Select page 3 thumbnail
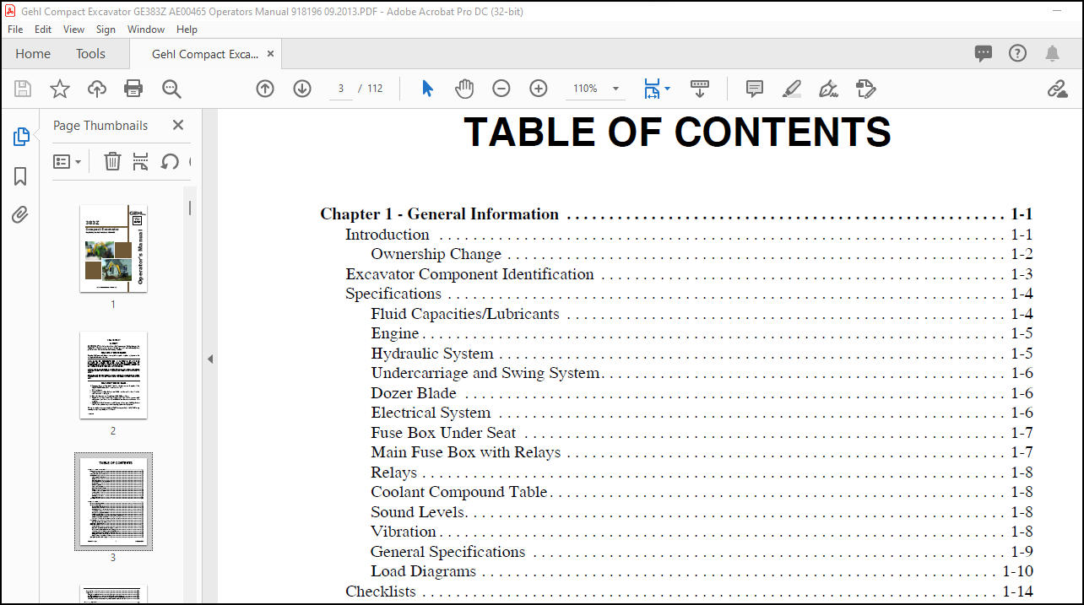Viewport: 1084px width, 605px height. pyautogui.click(x=113, y=501)
